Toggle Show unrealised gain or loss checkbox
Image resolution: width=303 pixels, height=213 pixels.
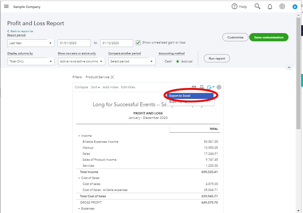tap(138, 43)
